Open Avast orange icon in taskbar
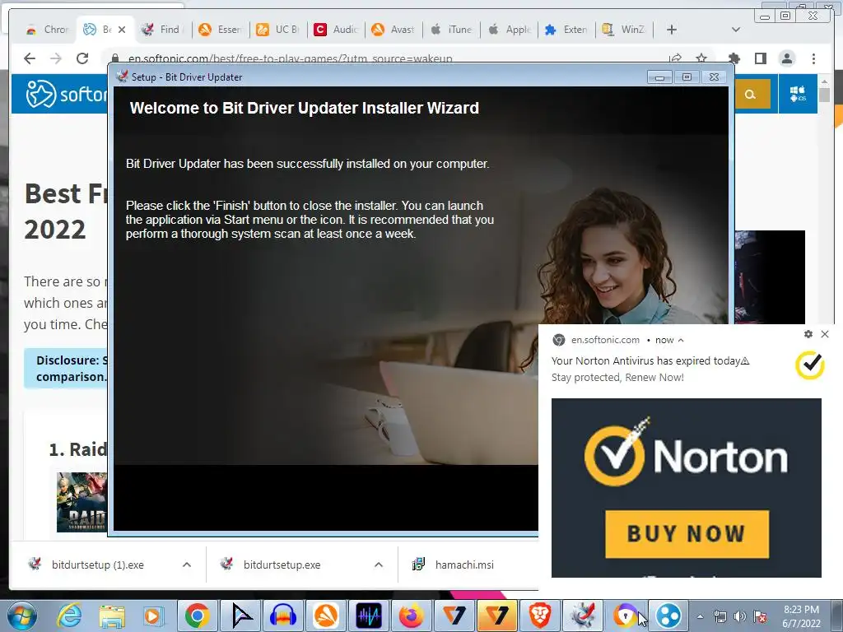Screen dimensions: 843x632 click(x=326, y=616)
